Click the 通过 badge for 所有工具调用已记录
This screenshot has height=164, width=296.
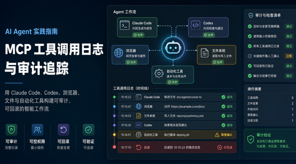pyautogui.click(x=289, y=46)
